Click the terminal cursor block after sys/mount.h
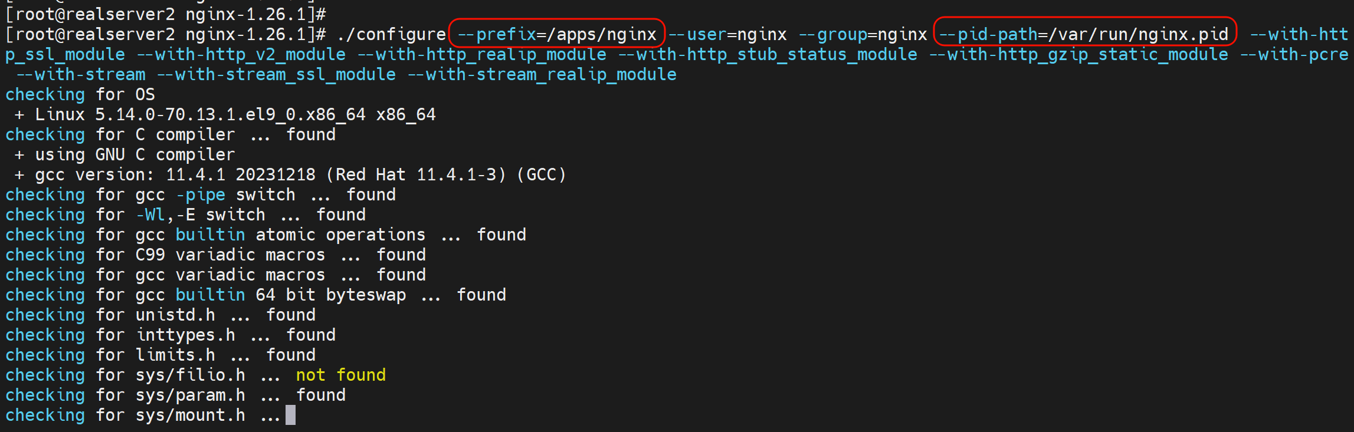Viewport: 1354px width, 432px height. [x=290, y=415]
